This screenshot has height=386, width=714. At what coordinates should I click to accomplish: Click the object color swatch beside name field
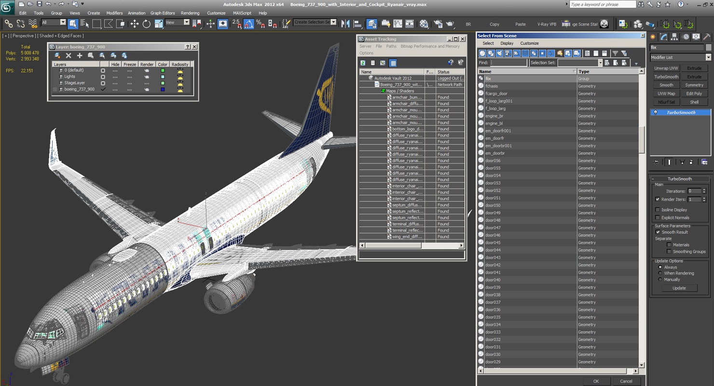pyautogui.click(x=708, y=47)
